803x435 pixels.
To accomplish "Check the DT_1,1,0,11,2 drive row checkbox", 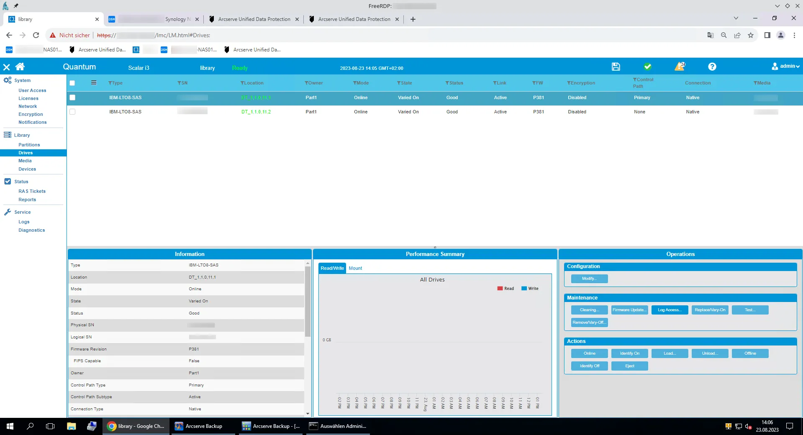I will point(72,112).
